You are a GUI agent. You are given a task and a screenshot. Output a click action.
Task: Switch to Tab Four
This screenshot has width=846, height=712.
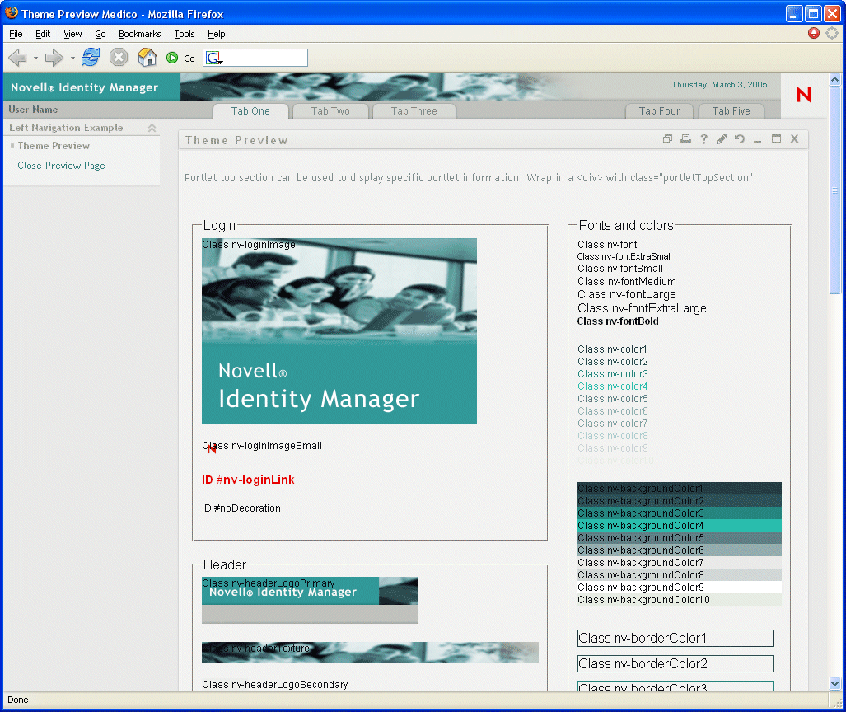pos(659,111)
